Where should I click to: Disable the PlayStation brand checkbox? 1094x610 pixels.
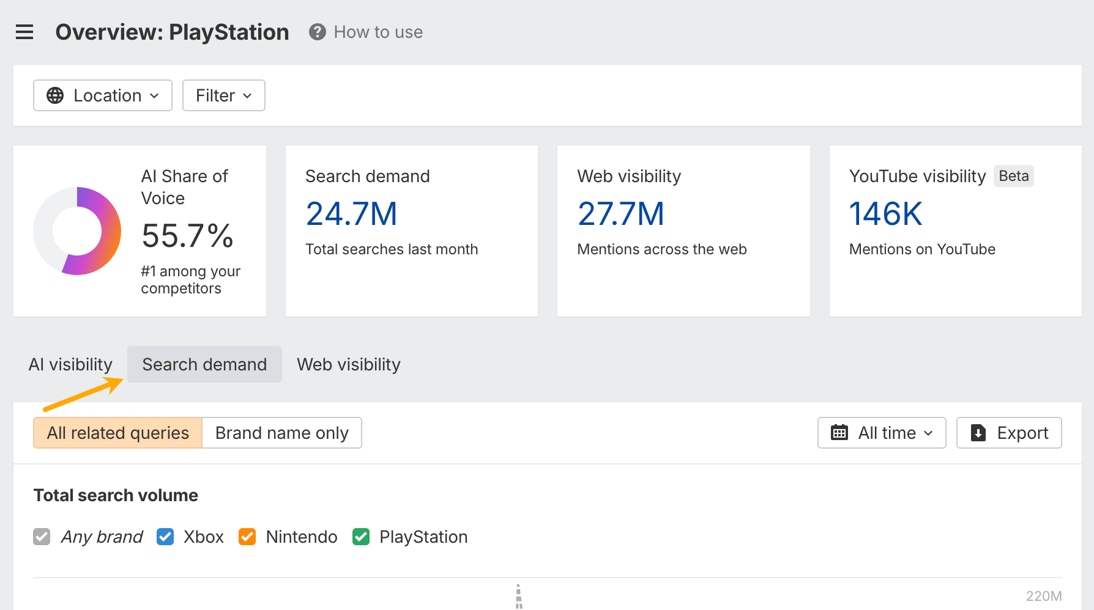[361, 537]
